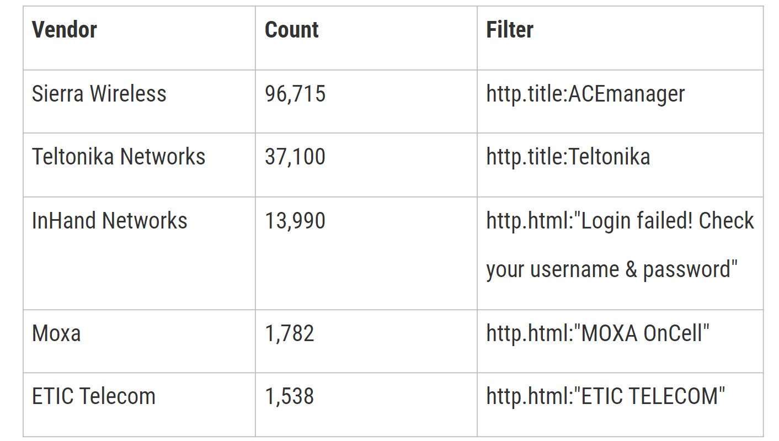Screen dimensions: 779x441
Task: Select the Sierra Wireless vendor cell
Action: [x=99, y=94]
